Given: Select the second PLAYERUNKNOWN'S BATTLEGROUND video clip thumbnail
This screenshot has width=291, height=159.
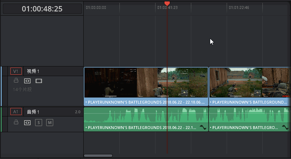Looking at the screenshot, I should [250, 83].
